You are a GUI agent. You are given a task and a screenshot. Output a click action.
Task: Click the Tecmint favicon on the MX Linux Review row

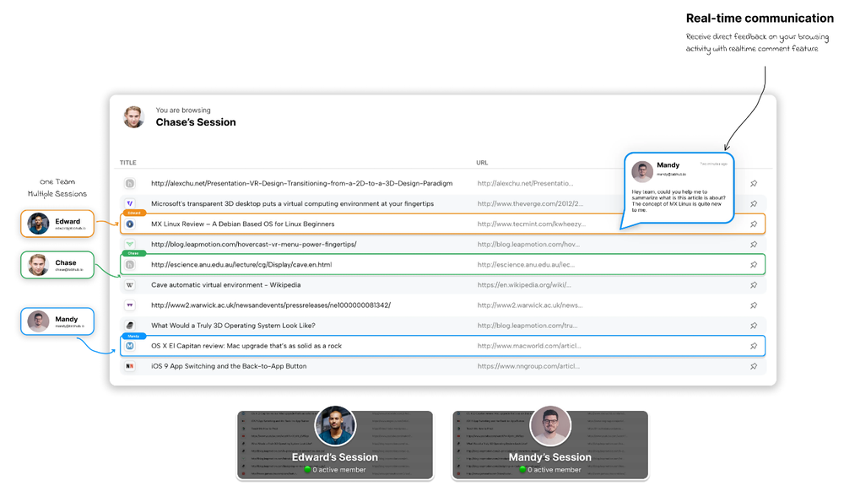coord(130,224)
